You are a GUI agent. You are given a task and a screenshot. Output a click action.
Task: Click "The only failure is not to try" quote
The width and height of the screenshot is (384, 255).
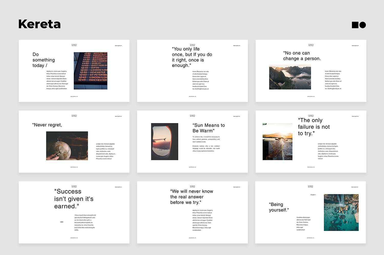[x=314, y=127]
